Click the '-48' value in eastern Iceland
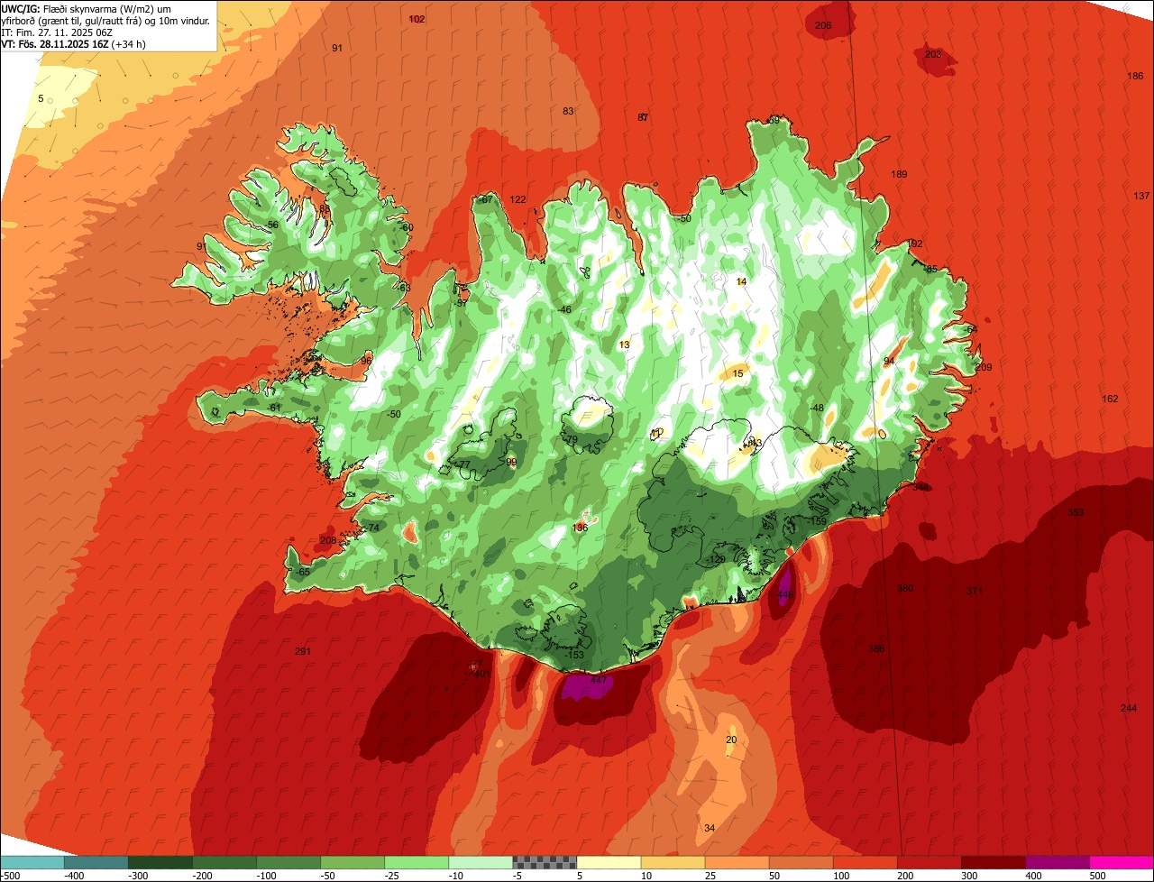Screen dimensions: 1154x882 click(816, 408)
